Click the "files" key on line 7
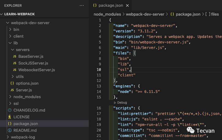The height and width of the screenshot is (140, 222). tap(121, 53)
